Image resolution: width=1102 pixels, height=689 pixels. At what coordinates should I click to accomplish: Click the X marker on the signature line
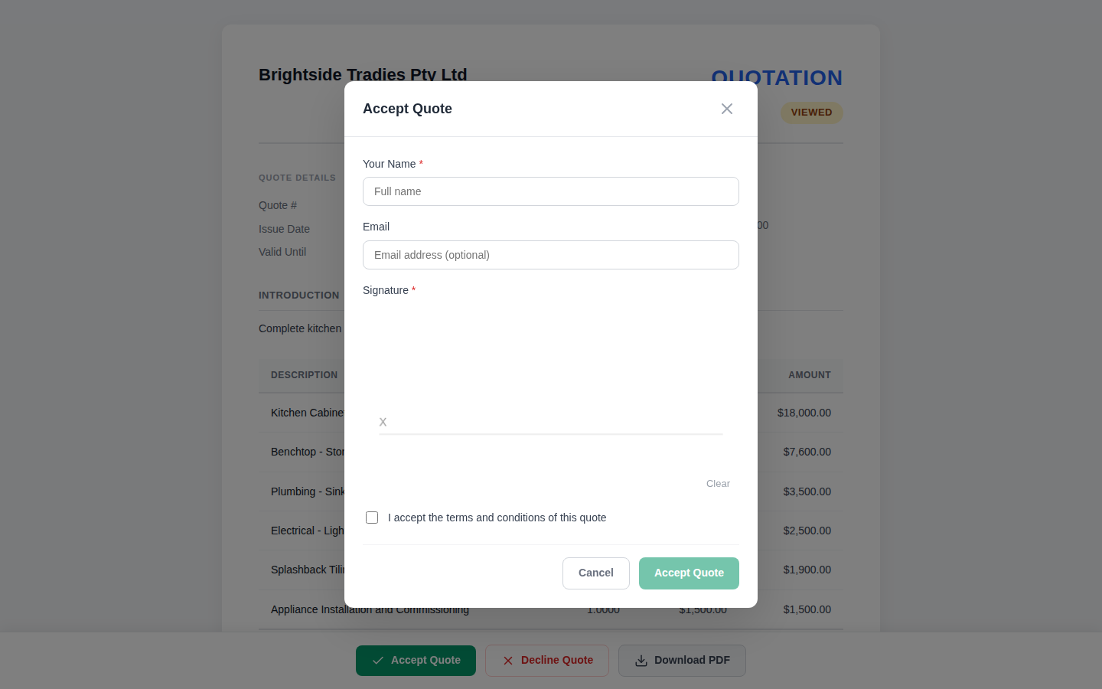[x=383, y=422]
